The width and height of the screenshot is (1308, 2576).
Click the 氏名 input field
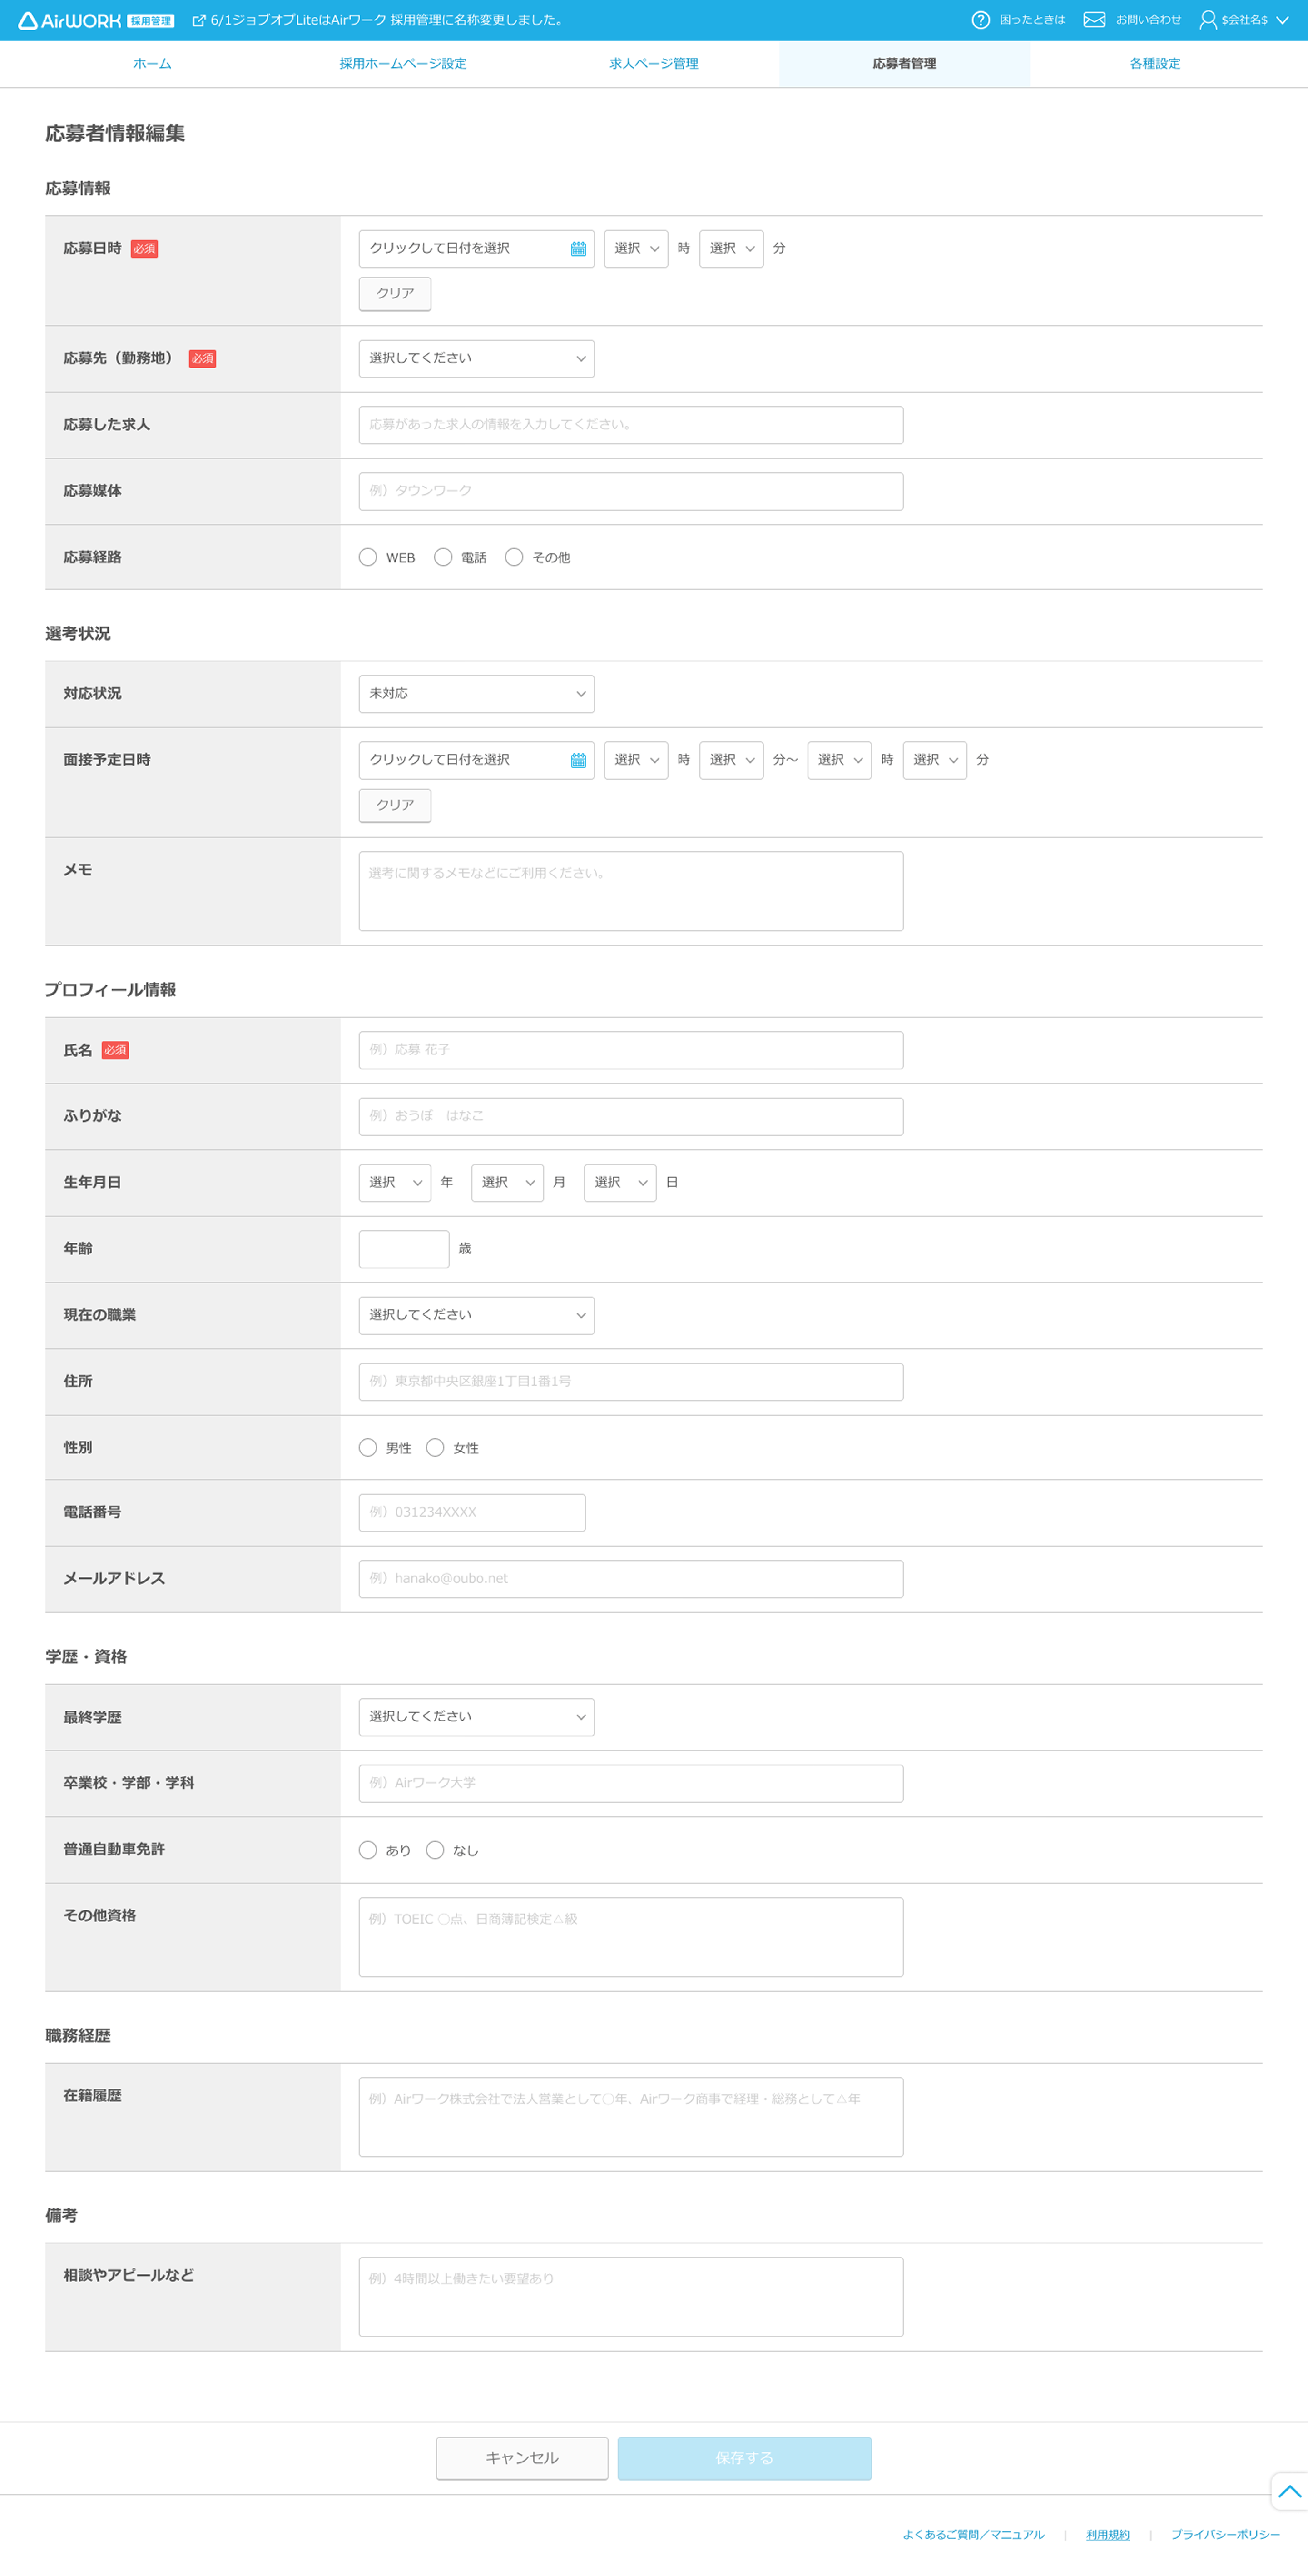tap(631, 1050)
